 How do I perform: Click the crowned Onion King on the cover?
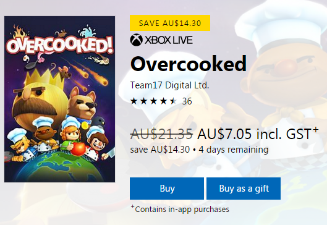pyautogui.click(x=38, y=98)
